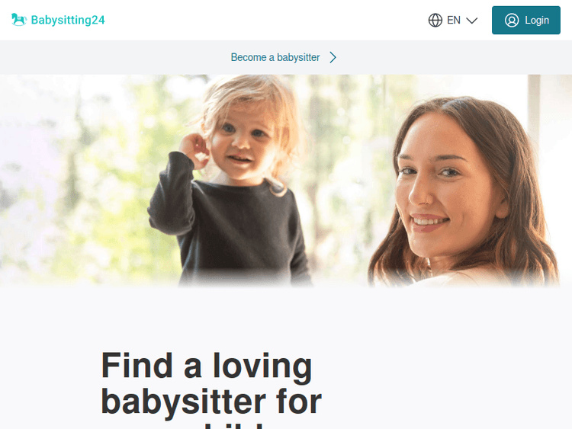The image size is (572, 429).
Task: Click the globe language icon
Action: [435, 20]
